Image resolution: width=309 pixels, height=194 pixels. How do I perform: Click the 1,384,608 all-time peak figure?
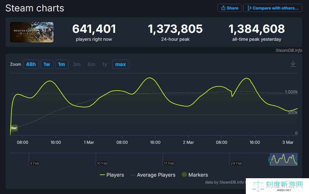(x=257, y=29)
